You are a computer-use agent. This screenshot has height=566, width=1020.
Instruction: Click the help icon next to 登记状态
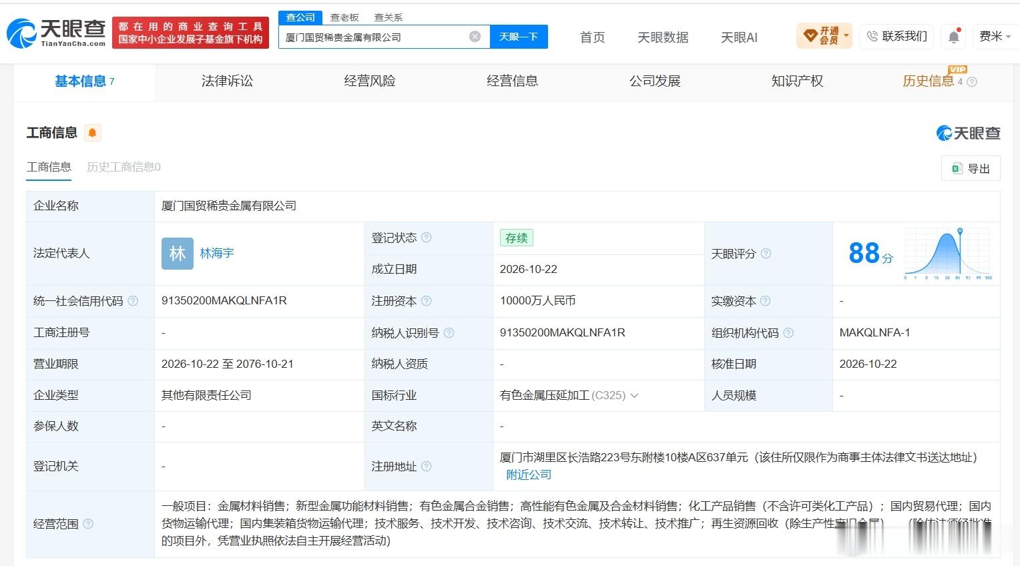(427, 238)
